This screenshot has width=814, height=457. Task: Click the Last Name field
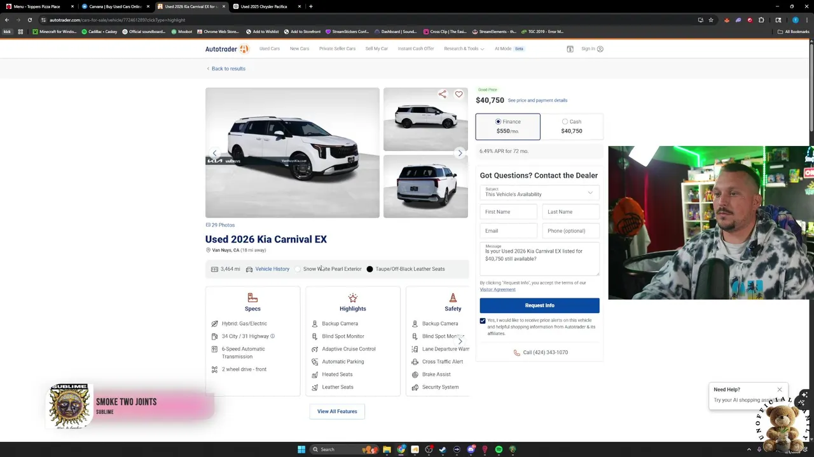click(x=570, y=212)
